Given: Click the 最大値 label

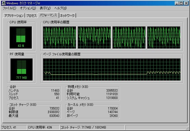Looking at the screenshot, I should (13, 116).
